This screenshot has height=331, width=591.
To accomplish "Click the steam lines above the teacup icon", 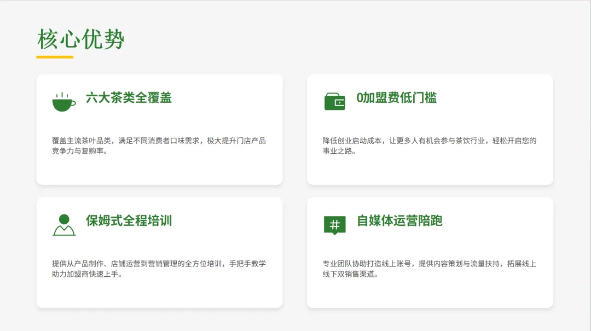I will [x=63, y=94].
